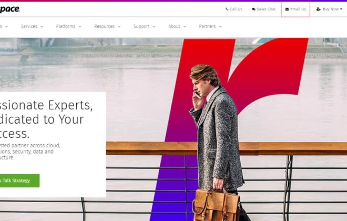
Task: Expand the Platforms menu chevron
Action: click(x=80, y=27)
